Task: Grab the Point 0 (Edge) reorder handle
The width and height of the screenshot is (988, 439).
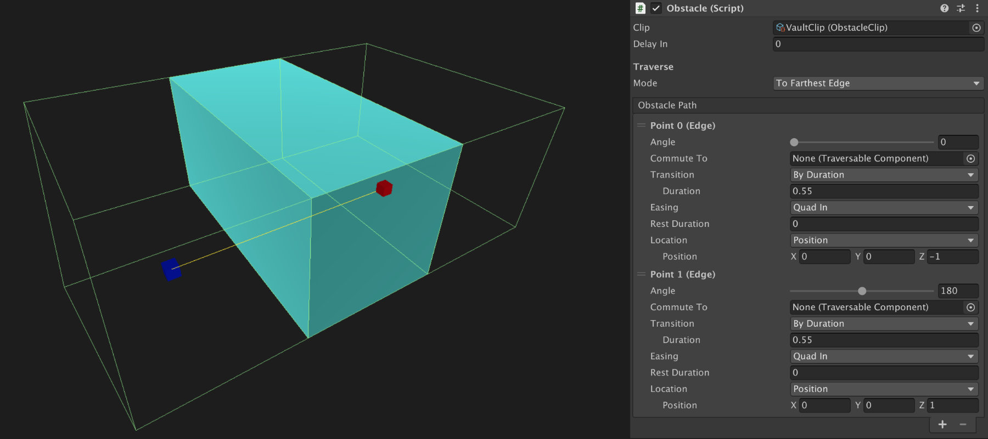Action: (641, 126)
